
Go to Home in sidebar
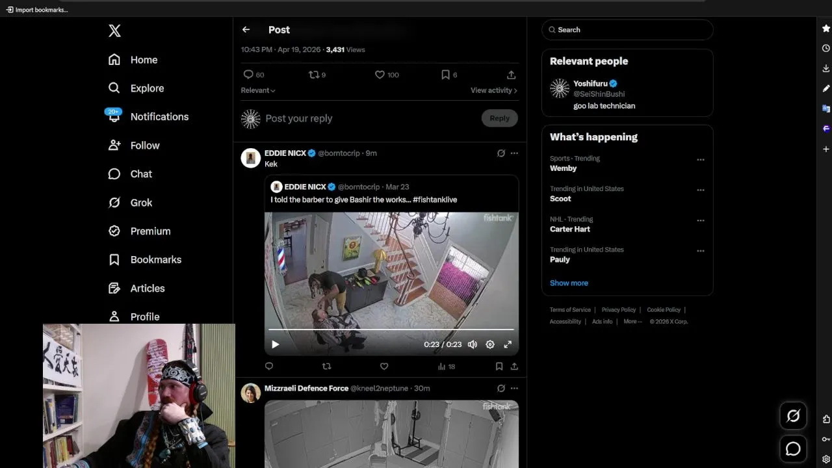[133, 60]
